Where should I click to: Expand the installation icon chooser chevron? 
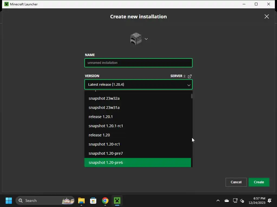click(146, 39)
